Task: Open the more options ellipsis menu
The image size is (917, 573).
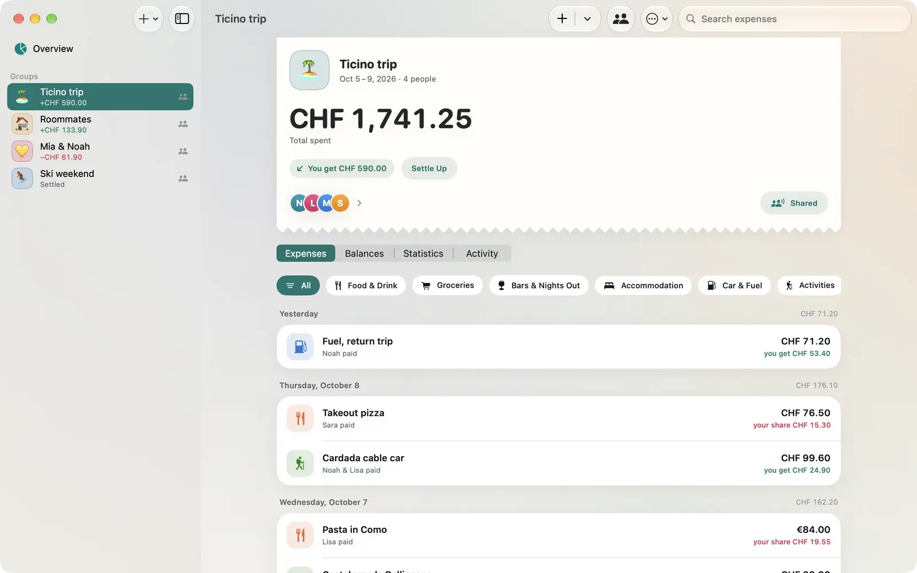Action: 656,19
